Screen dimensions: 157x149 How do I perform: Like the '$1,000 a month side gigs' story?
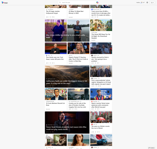(x=92, y=17)
